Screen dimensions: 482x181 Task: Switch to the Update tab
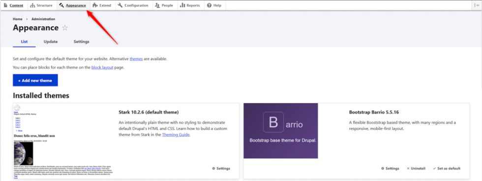[51, 41]
